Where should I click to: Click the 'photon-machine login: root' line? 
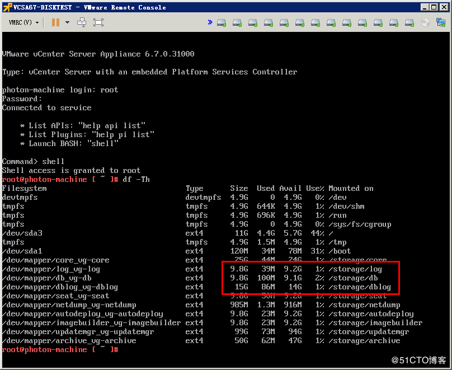60,90
